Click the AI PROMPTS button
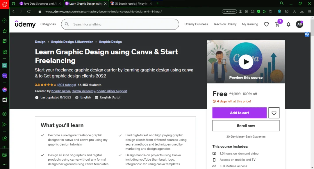This screenshot has height=169, width=314. pos(229,12)
